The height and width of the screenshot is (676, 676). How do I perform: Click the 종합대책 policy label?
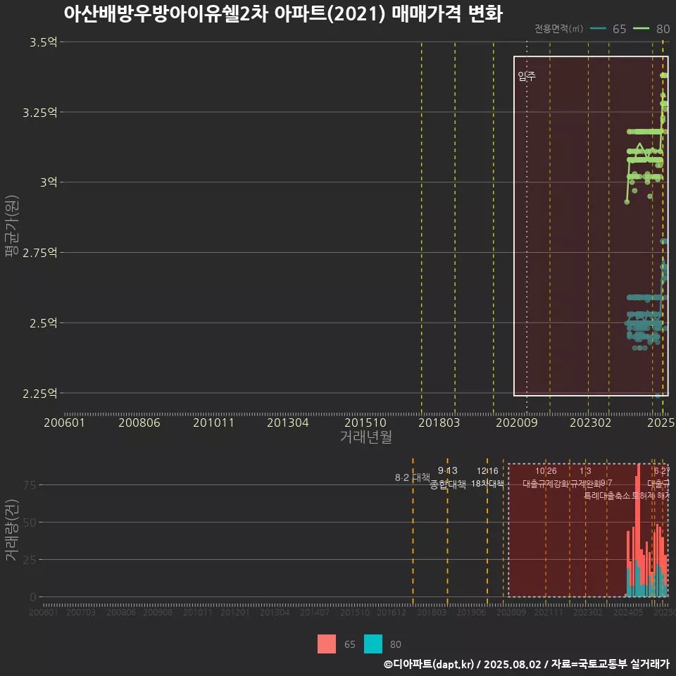[448, 484]
